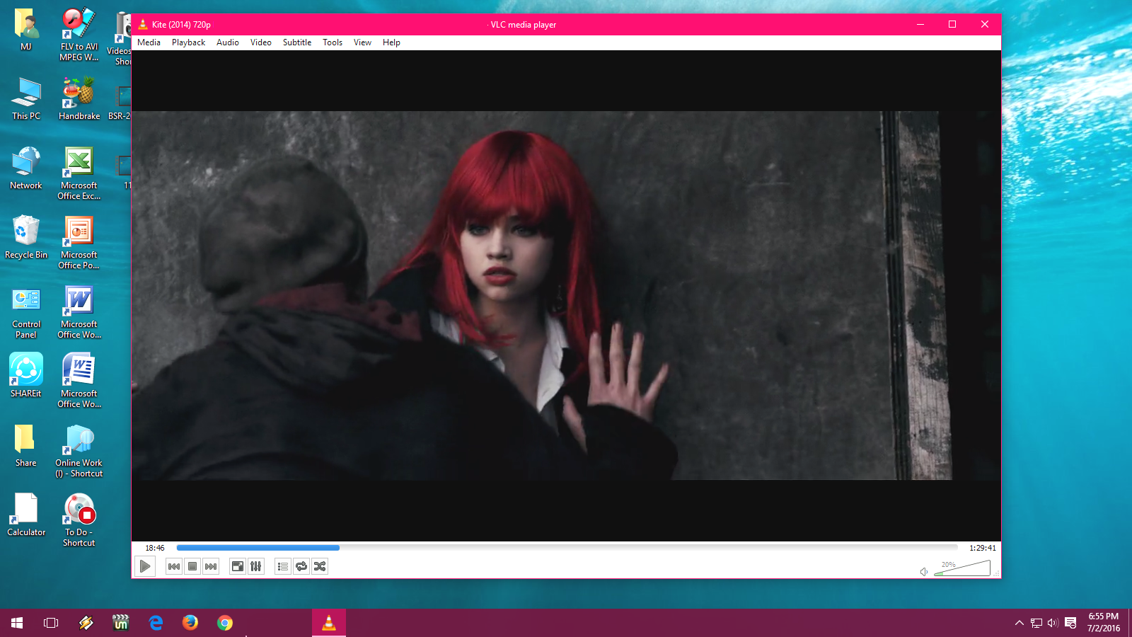Toggle fullscreen video mode
The image size is (1132, 637).
tap(237, 566)
